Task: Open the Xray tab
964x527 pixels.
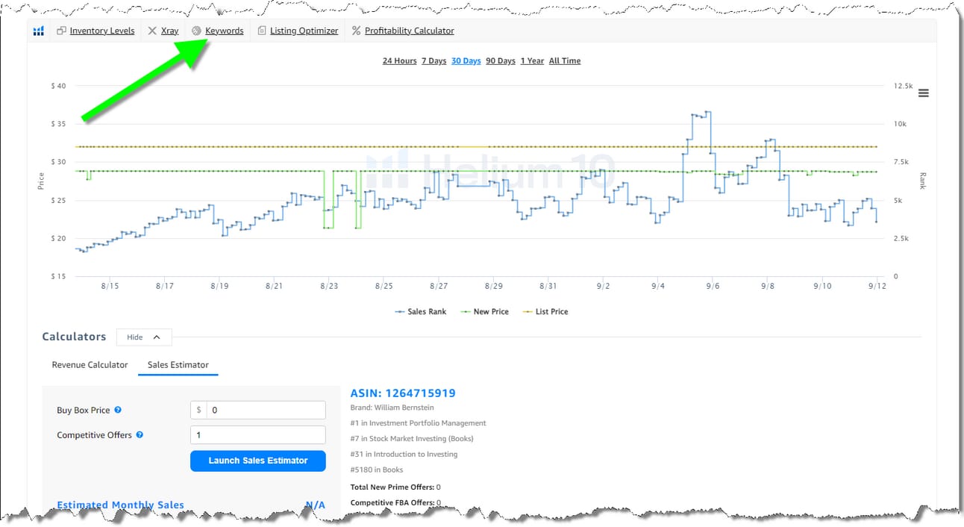Action: click(x=169, y=31)
